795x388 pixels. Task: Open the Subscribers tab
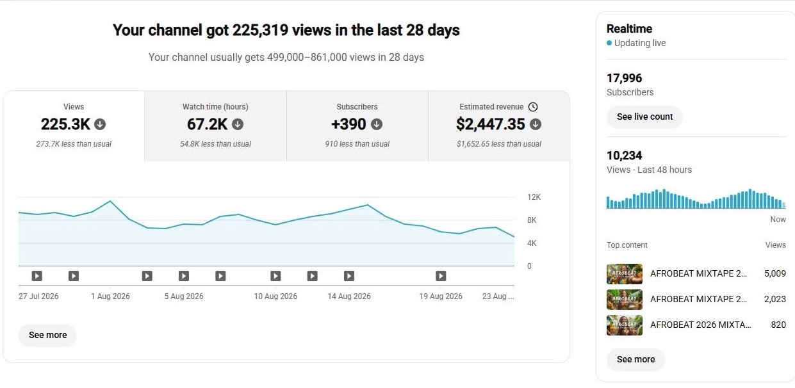357,126
